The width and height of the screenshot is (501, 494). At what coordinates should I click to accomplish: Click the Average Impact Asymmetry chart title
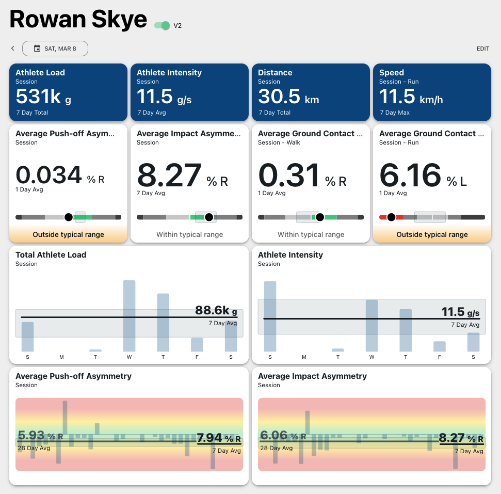point(313,376)
